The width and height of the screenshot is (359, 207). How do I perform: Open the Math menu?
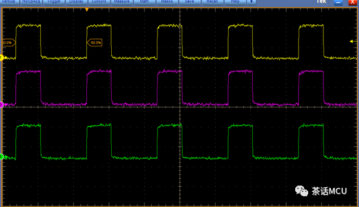pos(145,2)
